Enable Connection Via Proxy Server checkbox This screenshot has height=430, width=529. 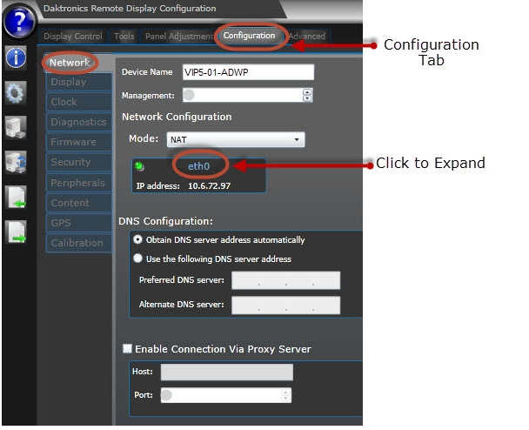pos(127,348)
